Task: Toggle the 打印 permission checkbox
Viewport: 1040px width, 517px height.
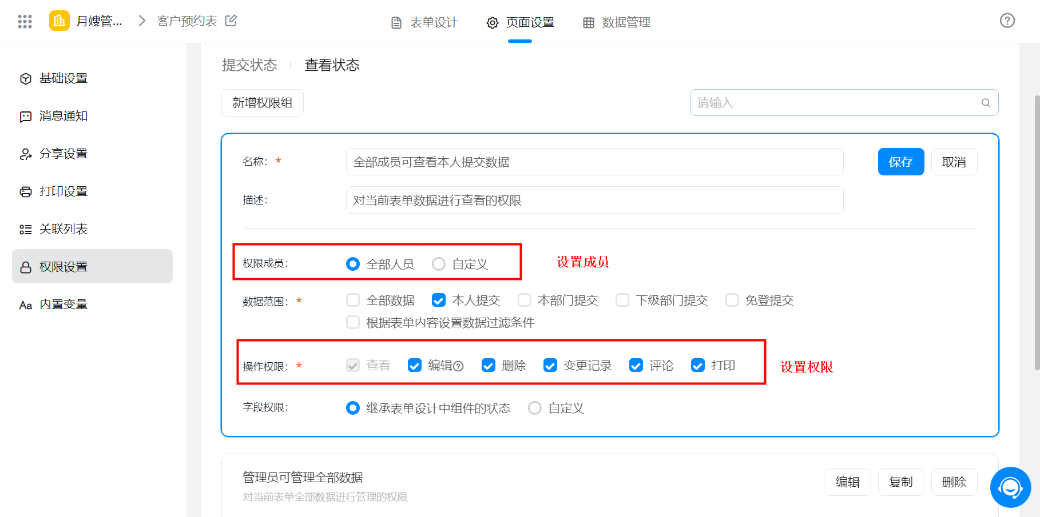Action: tap(698, 365)
